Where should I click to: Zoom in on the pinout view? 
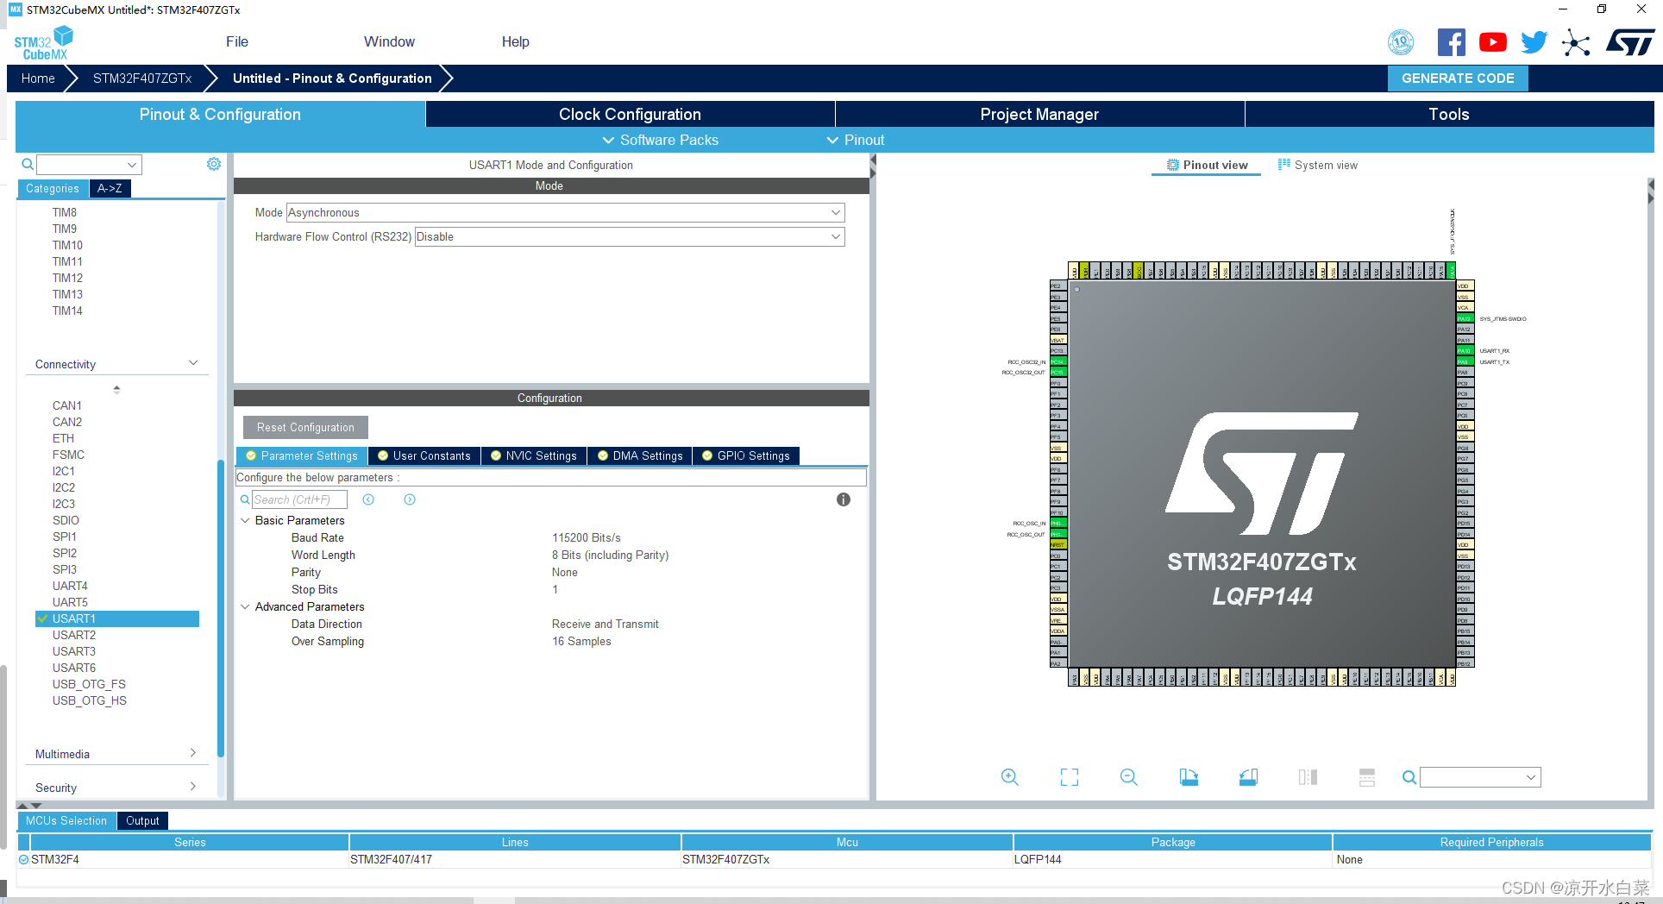coord(1010,777)
